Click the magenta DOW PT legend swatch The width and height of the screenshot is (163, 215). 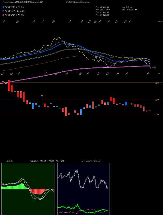point(3,15)
